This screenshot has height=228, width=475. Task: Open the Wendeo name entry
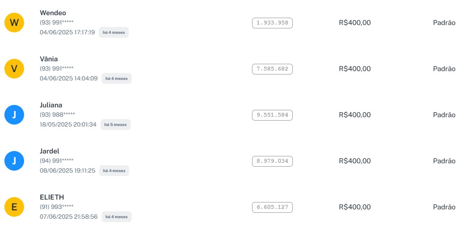pos(53,13)
